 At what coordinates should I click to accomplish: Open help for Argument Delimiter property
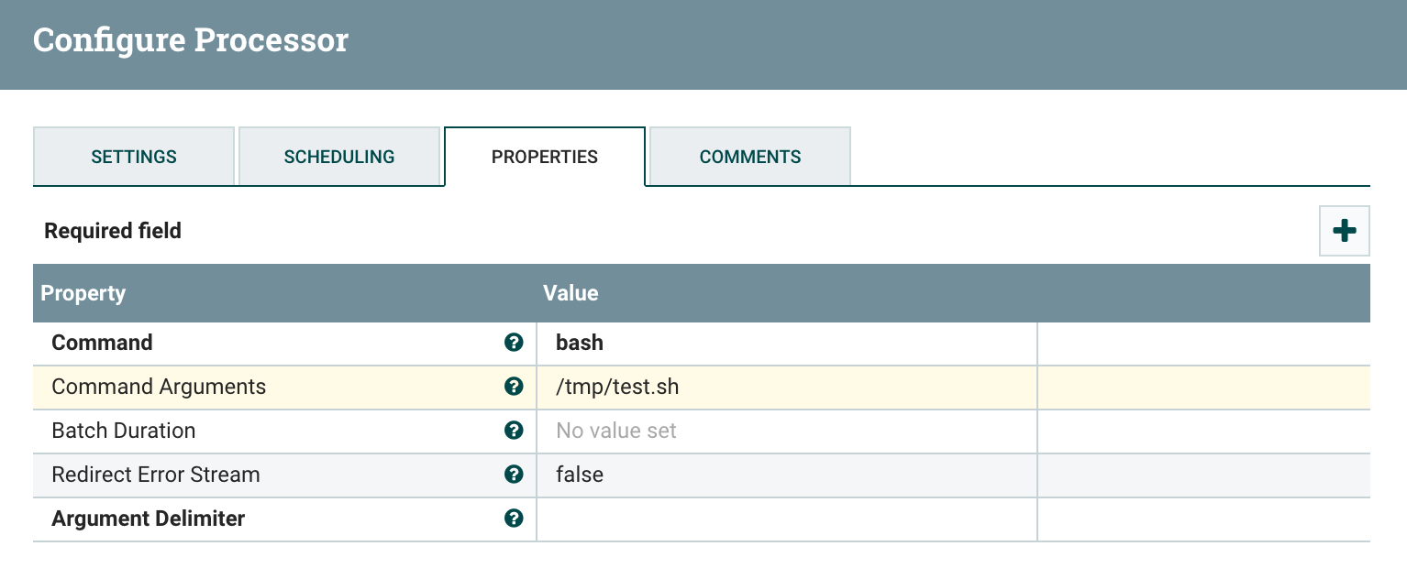point(514,519)
